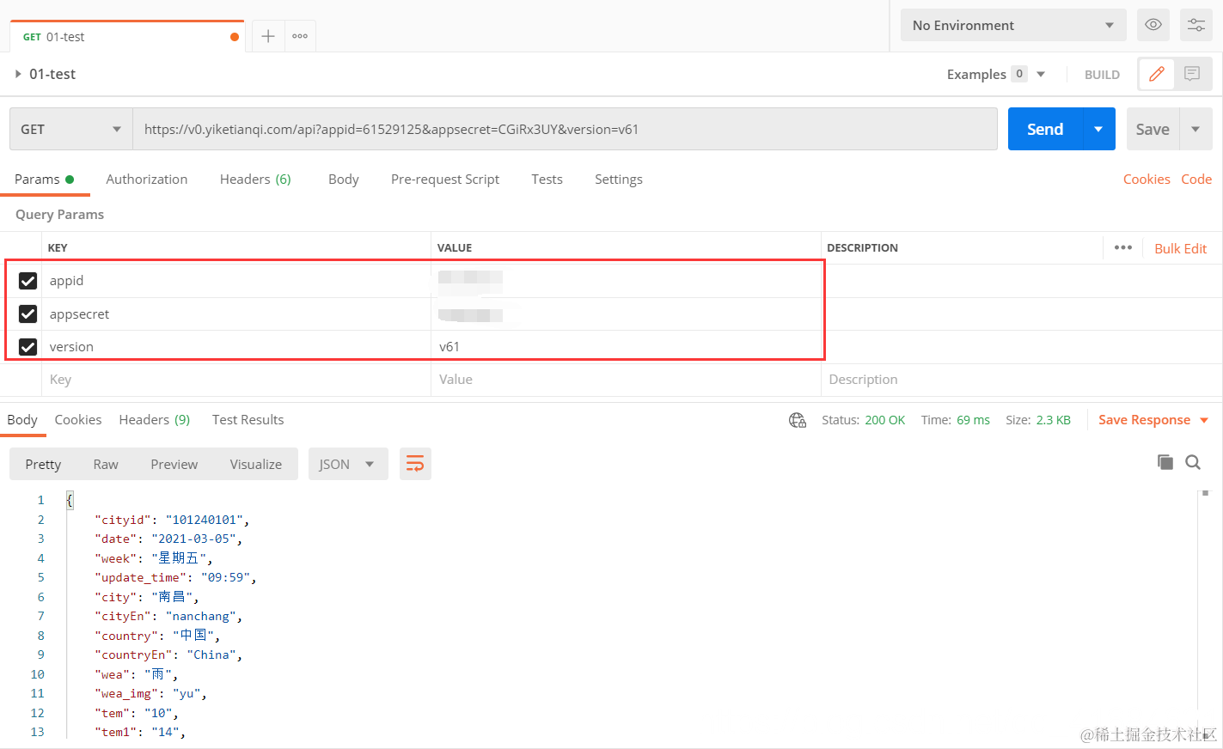This screenshot has width=1223, height=749.
Task: Open the Settings tab
Action: (x=619, y=179)
